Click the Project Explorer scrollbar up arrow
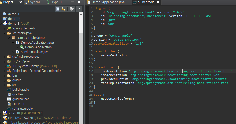The image size is (236, 124). coord(81,14)
